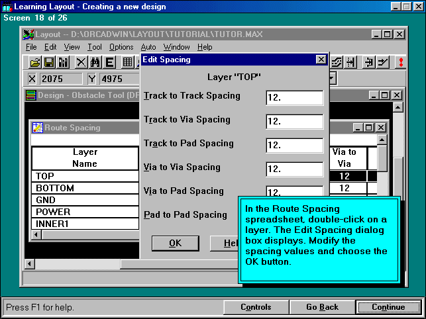Click the red exclamation toolbar icon

[400, 62]
